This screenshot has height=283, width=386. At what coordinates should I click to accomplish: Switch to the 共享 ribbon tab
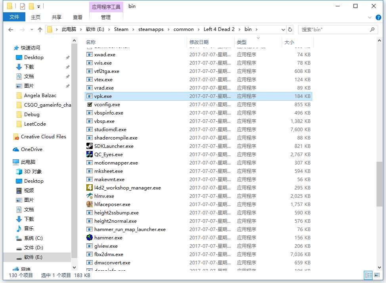click(x=56, y=17)
